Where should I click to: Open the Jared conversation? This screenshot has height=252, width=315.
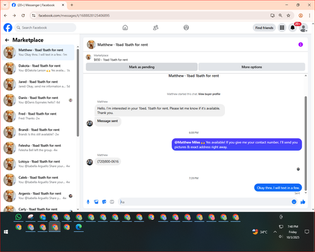coord(38,84)
